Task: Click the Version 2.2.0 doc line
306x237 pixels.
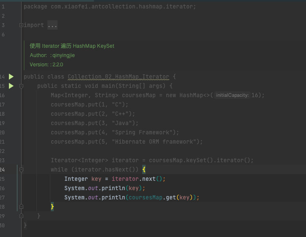Action: [46, 65]
